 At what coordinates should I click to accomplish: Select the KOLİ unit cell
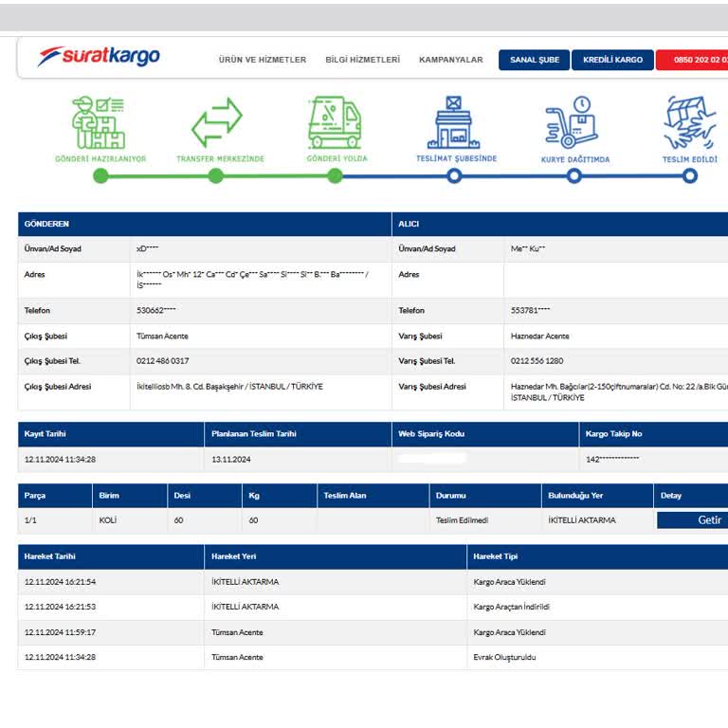click(130, 520)
